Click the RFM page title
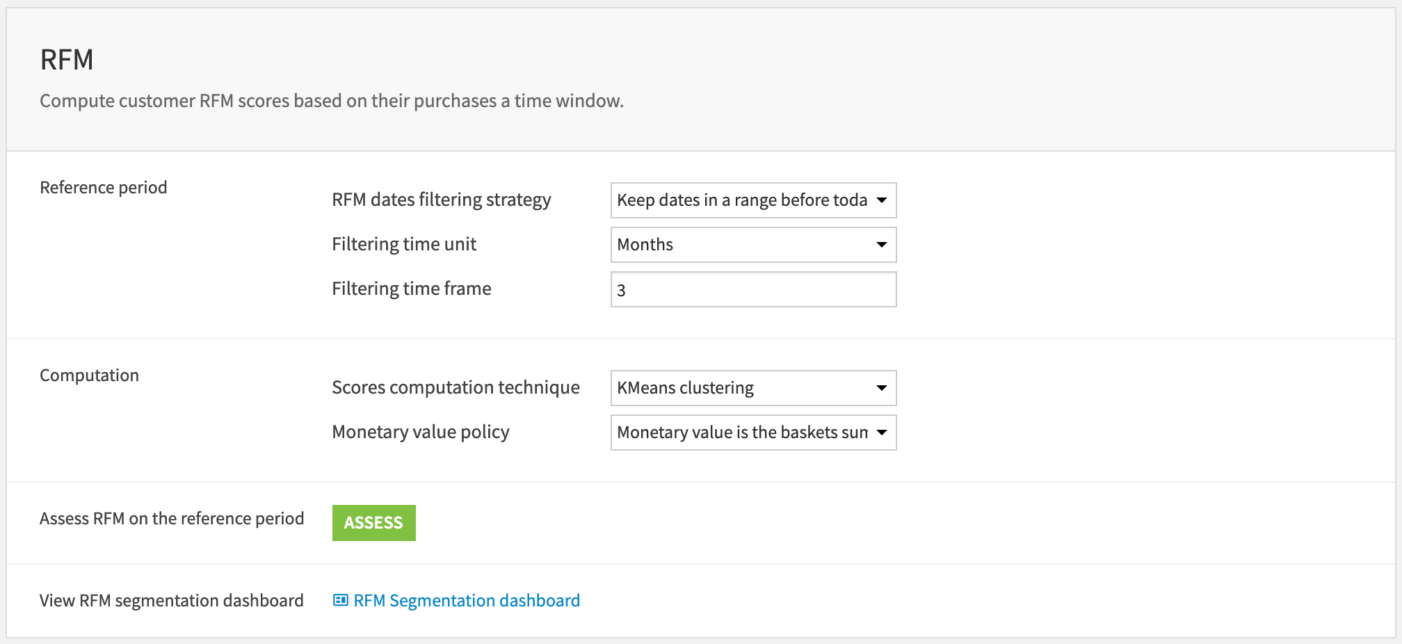1402x644 pixels. pyautogui.click(x=66, y=59)
